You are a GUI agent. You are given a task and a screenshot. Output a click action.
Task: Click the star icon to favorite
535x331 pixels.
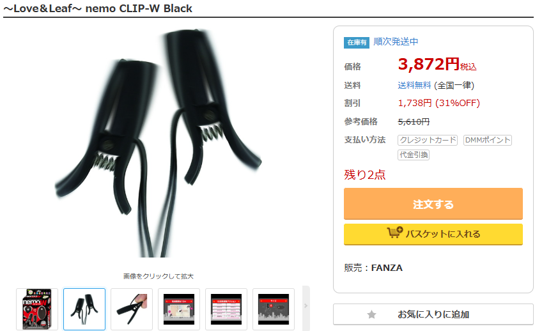pos(371,314)
